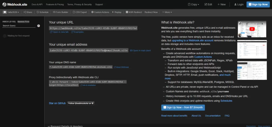
Task: Click the New plus button
Action: pos(221,5)
